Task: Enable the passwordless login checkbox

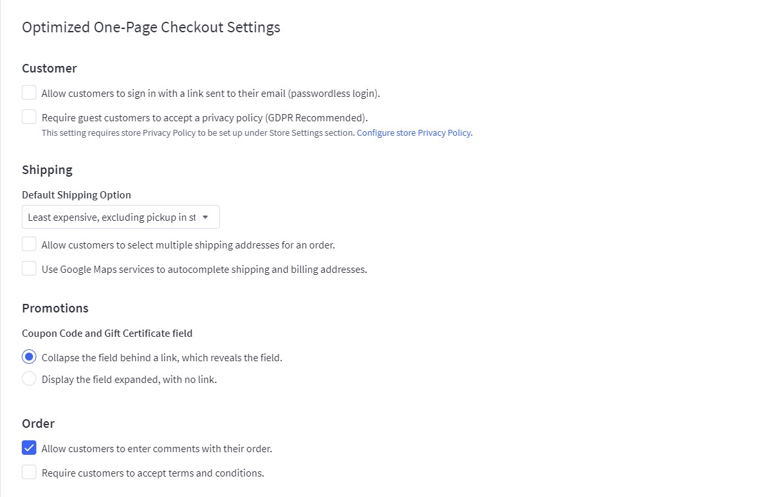Action: pos(29,93)
